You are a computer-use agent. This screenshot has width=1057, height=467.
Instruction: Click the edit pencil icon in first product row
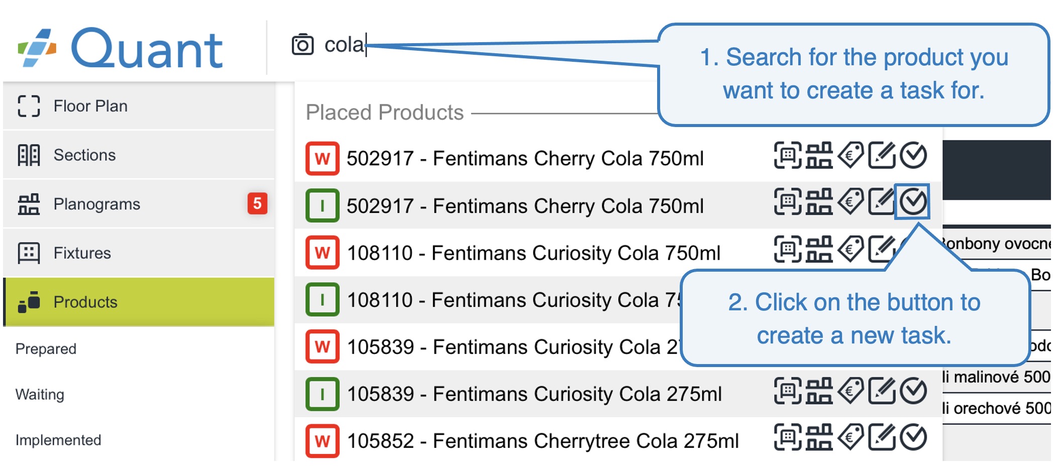coord(882,155)
